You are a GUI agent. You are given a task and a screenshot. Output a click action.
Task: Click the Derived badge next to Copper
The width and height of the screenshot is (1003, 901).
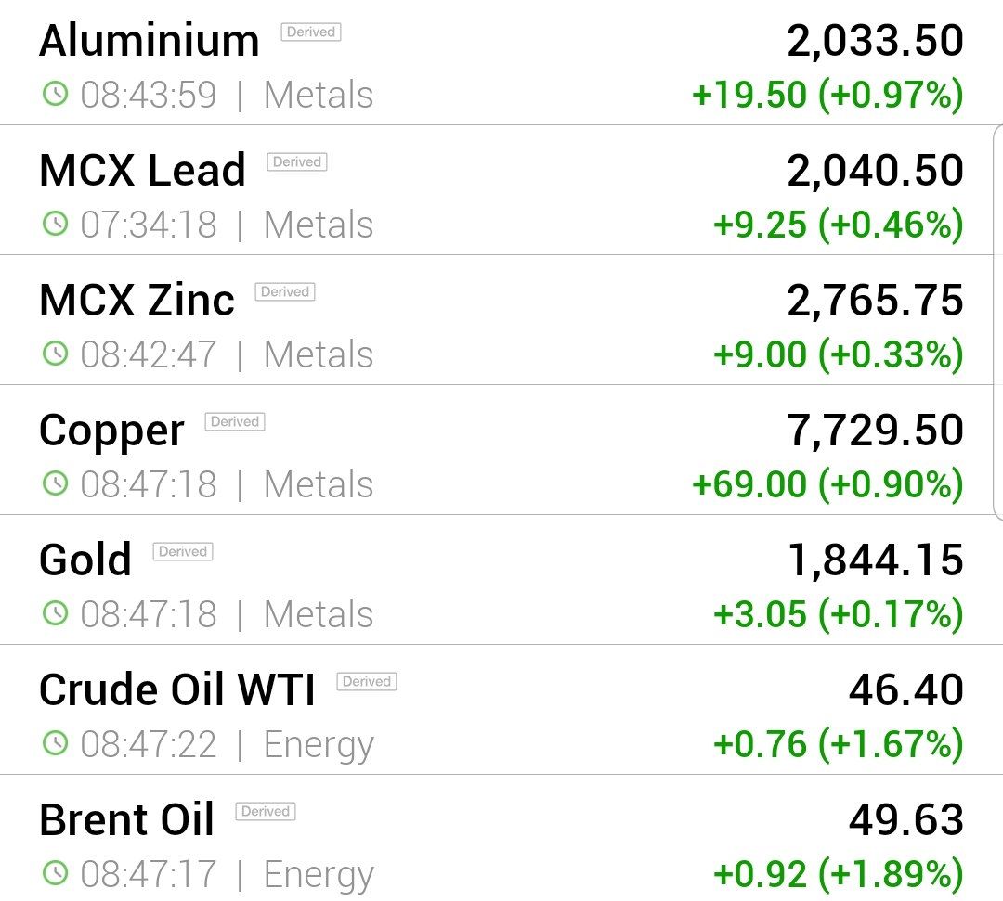tap(235, 422)
